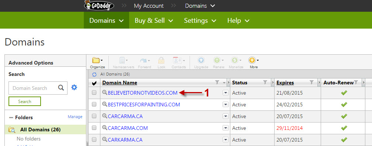The image size is (372, 146).
Task: Check the box for BESTPRICESFORPAINTING.COM
Action: (x=94, y=104)
